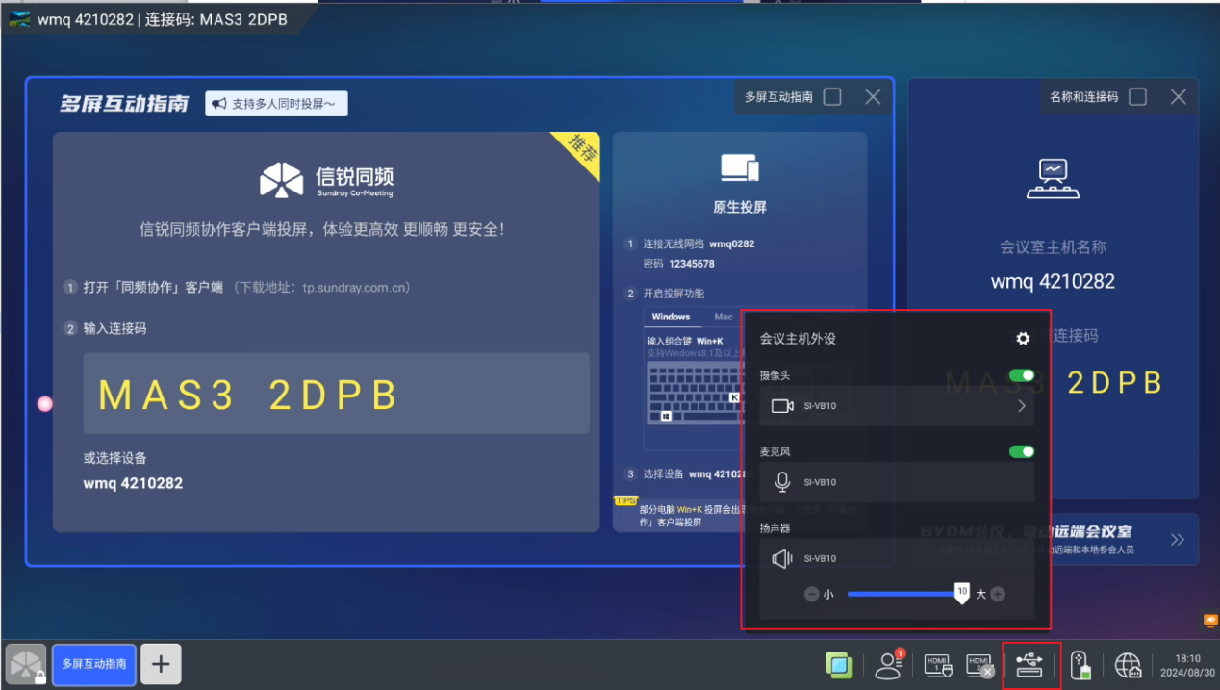This screenshot has height=690, width=1220.
Task: Check the 名称和连接码 checkbox
Action: (x=1137, y=96)
